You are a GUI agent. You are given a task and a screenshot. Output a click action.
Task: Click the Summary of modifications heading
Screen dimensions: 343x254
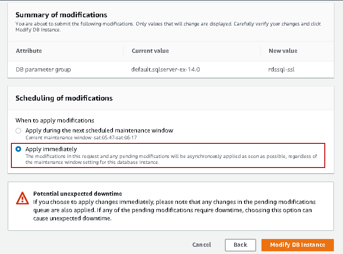point(61,15)
